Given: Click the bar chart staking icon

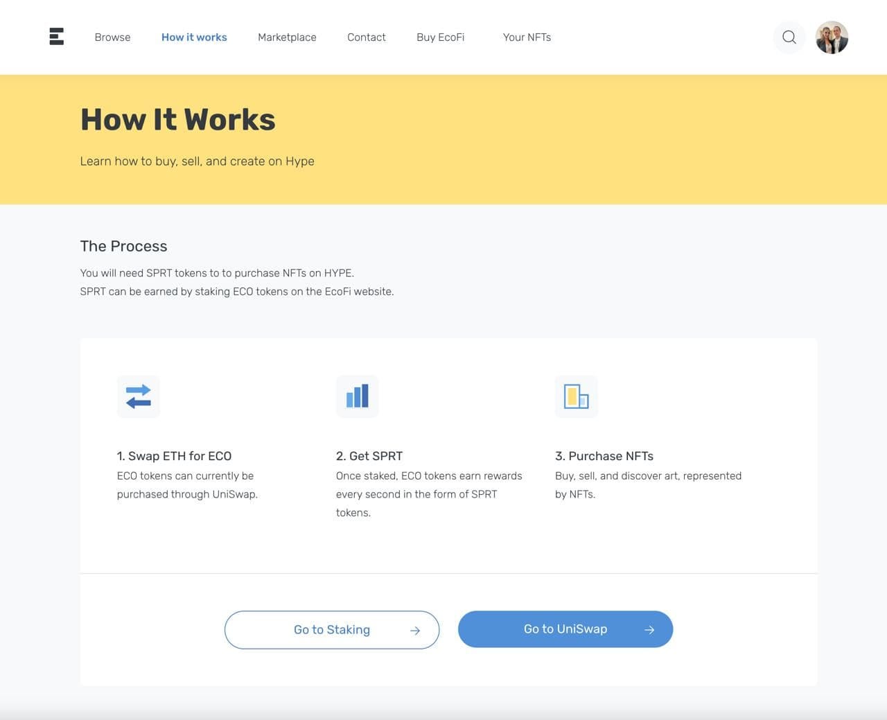Looking at the screenshot, I should point(358,396).
